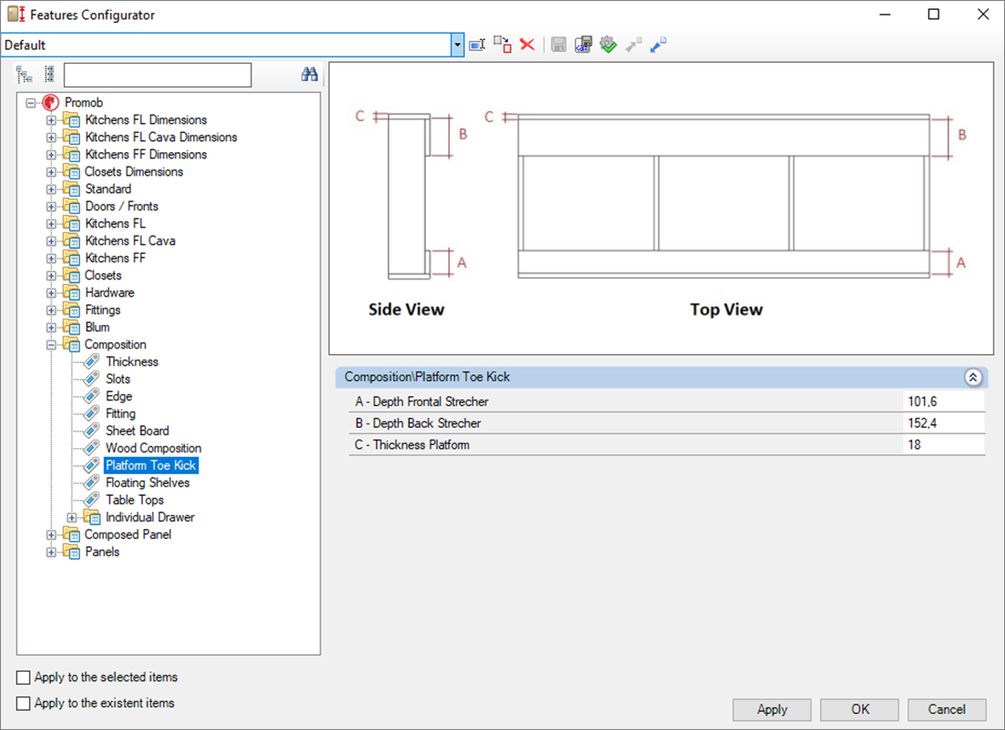Click the rename configuration icon
The width and height of the screenshot is (1005, 730).
click(478, 45)
